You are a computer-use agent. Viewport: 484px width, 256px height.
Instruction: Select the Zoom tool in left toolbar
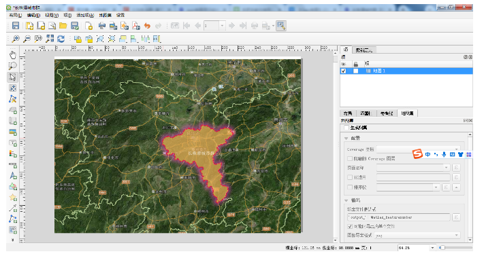pos(13,66)
